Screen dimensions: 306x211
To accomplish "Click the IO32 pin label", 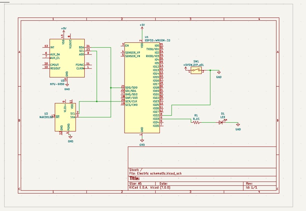I will point(156,115).
